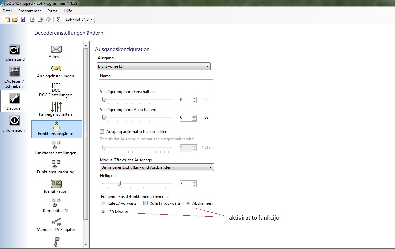395x249 pixels.
Task: Open the Identifikation page
Action: point(56,187)
